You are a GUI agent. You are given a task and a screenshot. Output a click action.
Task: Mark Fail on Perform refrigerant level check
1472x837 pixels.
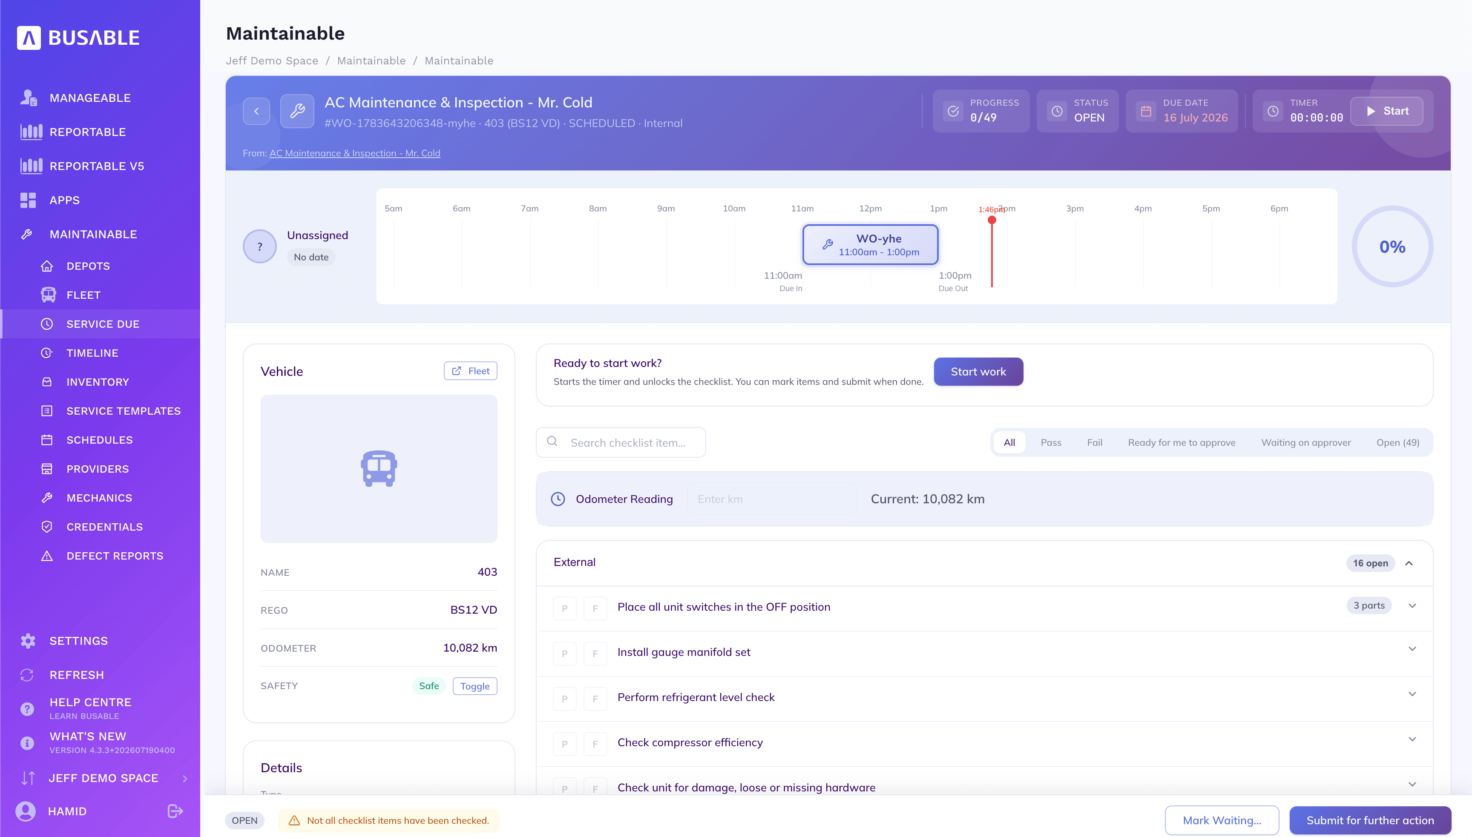click(595, 698)
